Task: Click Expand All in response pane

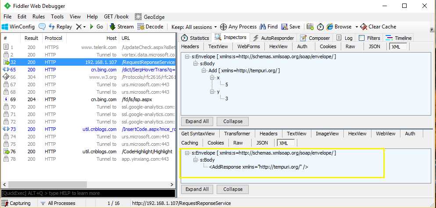Action: coord(197,190)
